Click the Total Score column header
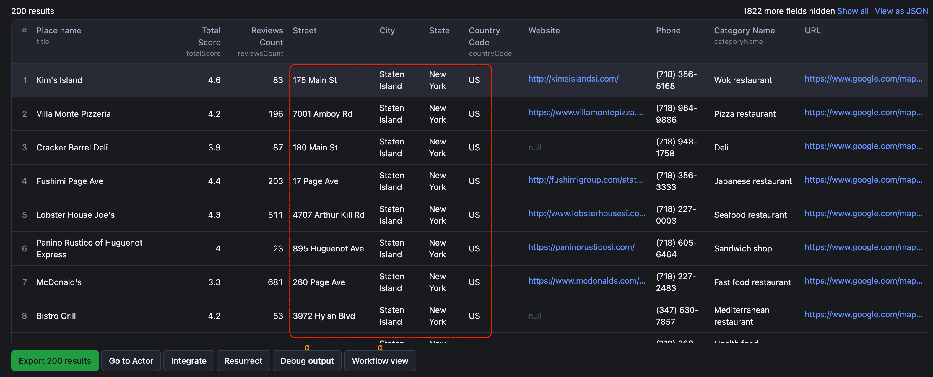 point(209,36)
